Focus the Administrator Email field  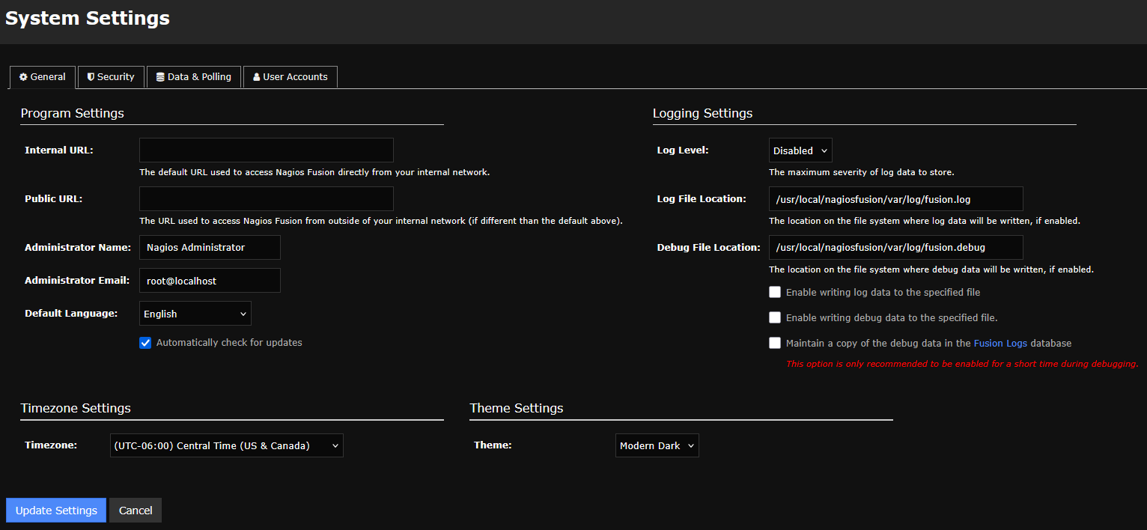(210, 281)
